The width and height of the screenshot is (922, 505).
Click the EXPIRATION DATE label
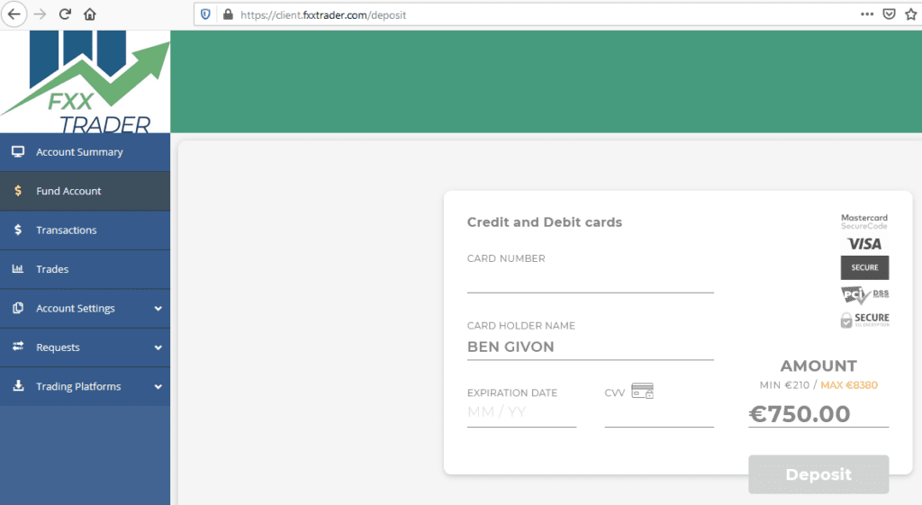(x=512, y=392)
